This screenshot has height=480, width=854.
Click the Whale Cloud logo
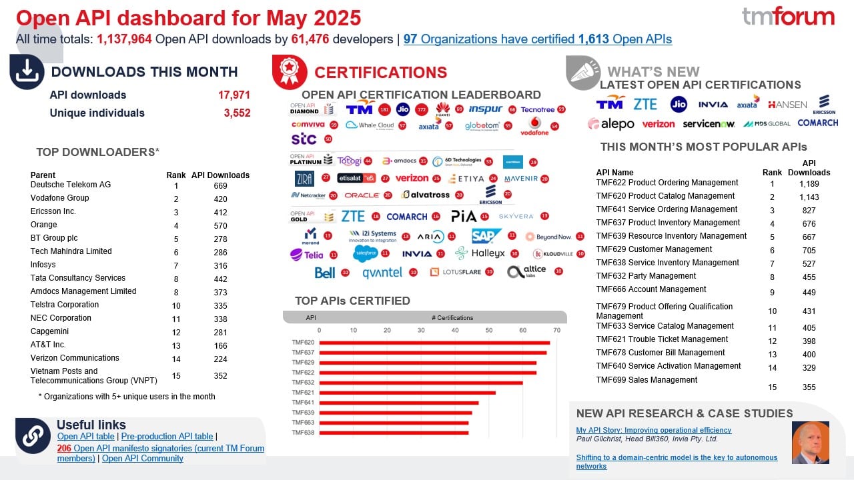pos(370,125)
